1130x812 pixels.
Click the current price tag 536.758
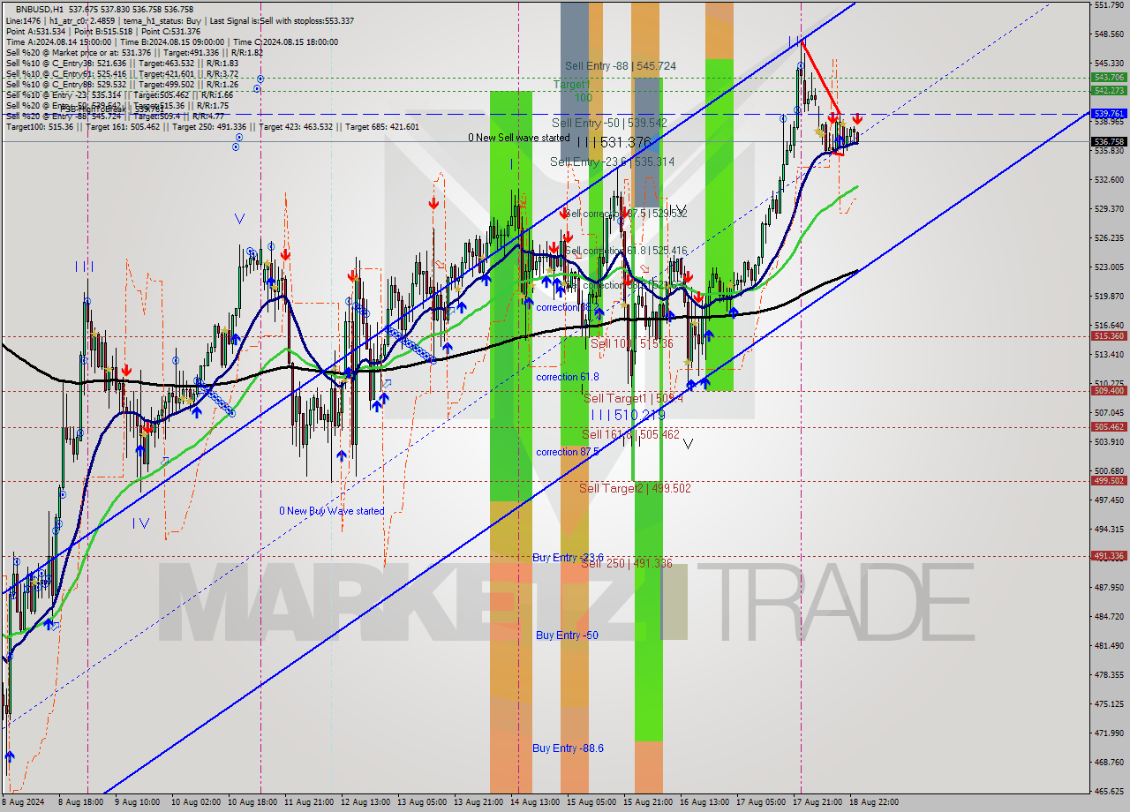pyautogui.click(x=1109, y=141)
